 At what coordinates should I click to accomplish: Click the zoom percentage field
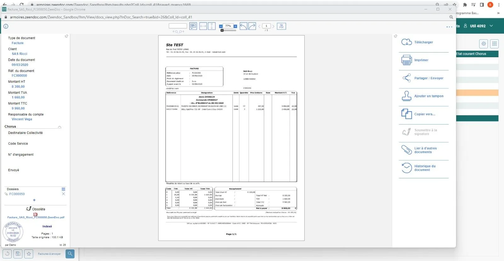[228, 26]
